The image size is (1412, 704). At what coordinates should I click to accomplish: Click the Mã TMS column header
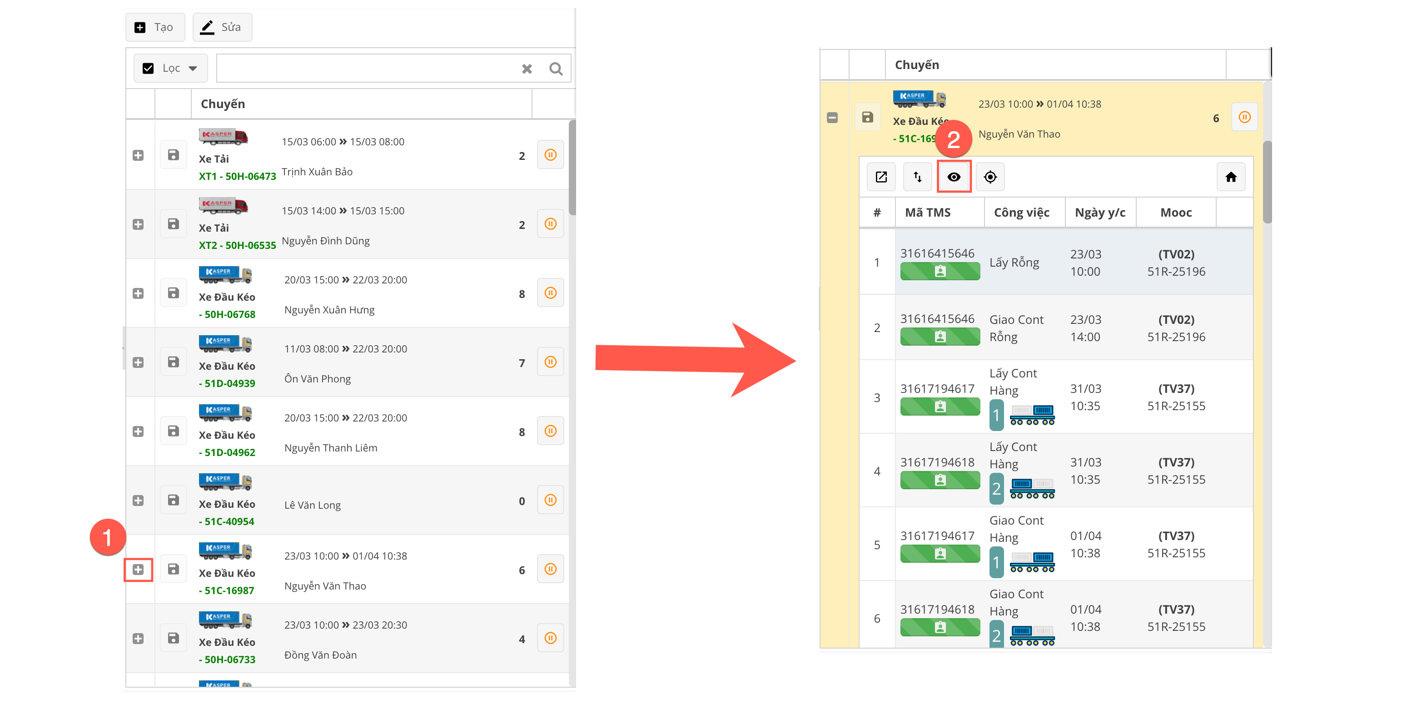[x=927, y=213]
